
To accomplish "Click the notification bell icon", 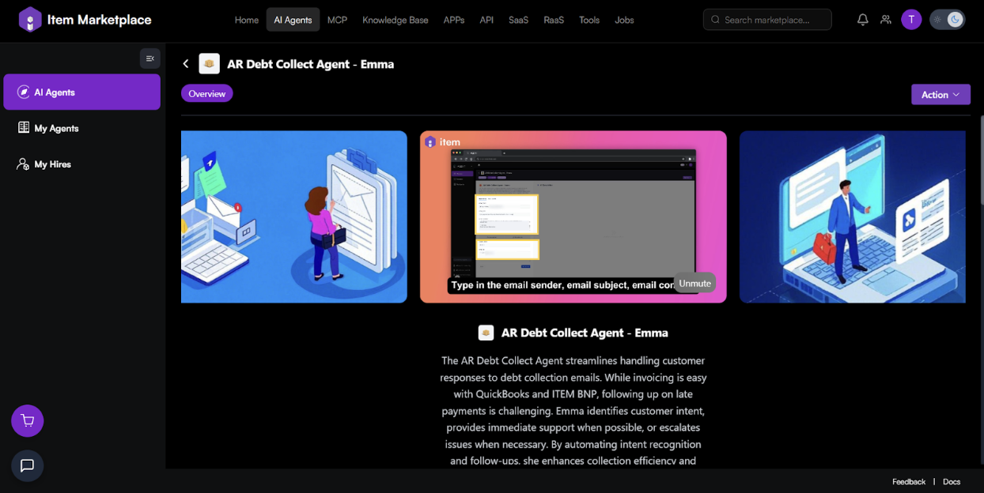I will (862, 20).
